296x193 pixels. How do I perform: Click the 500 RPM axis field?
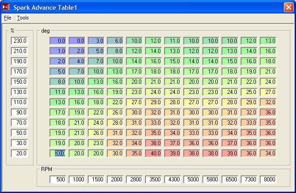(58, 179)
